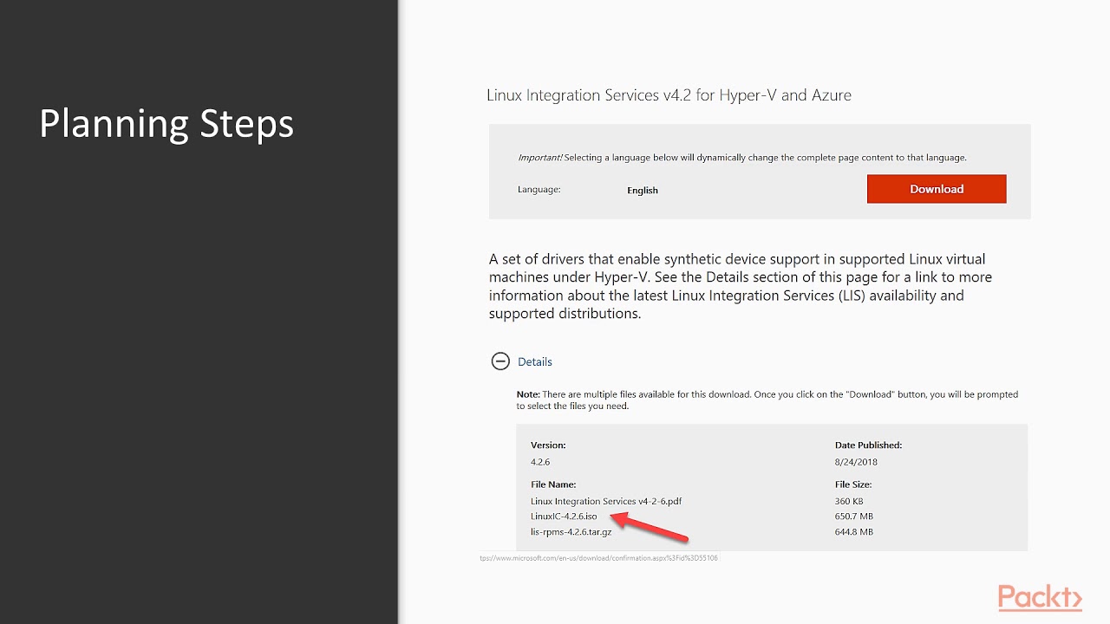The width and height of the screenshot is (1110, 624).
Task: Click the Language: label
Action: tap(539, 189)
